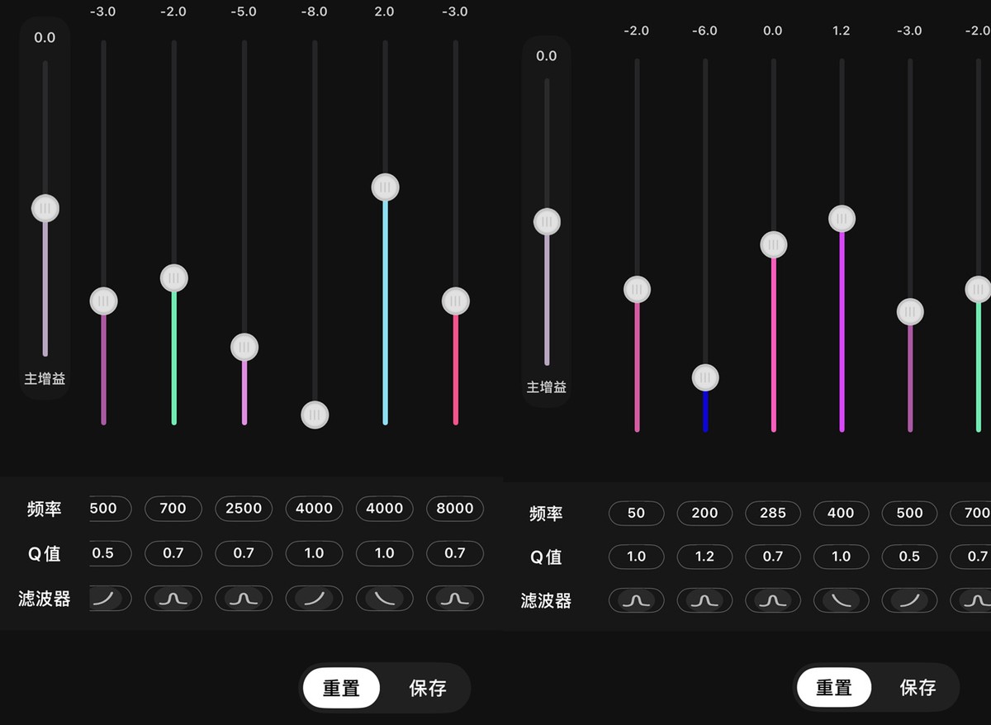Click the slider knob of the -6.0 gain band
991x725 pixels.
tap(704, 378)
